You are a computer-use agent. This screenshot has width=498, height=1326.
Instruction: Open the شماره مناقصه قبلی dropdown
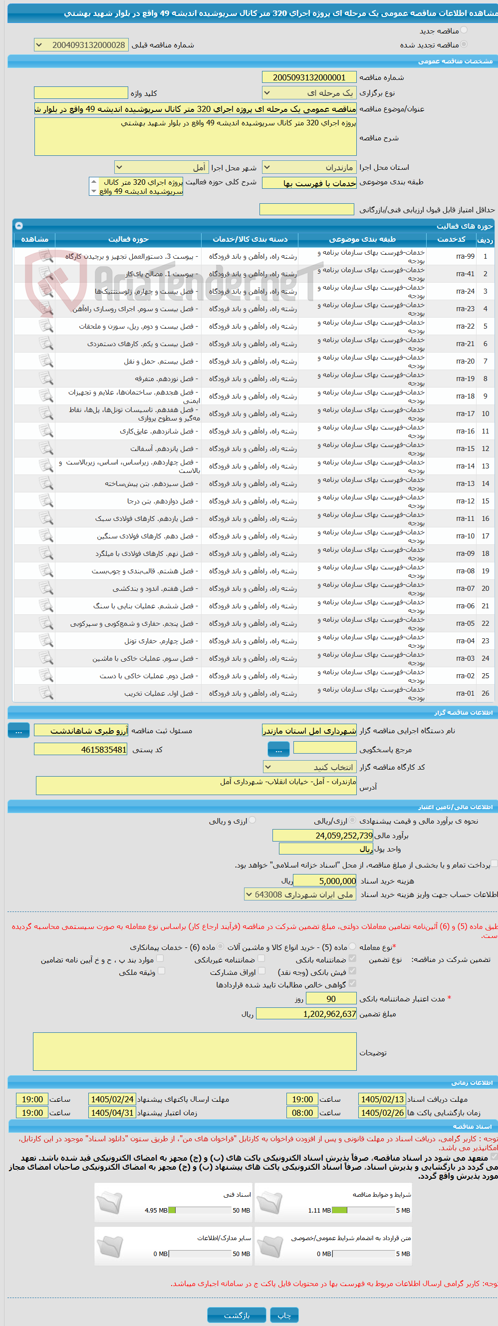(81, 45)
